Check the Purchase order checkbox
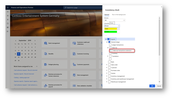173x99 pixels. [x=109, y=70]
